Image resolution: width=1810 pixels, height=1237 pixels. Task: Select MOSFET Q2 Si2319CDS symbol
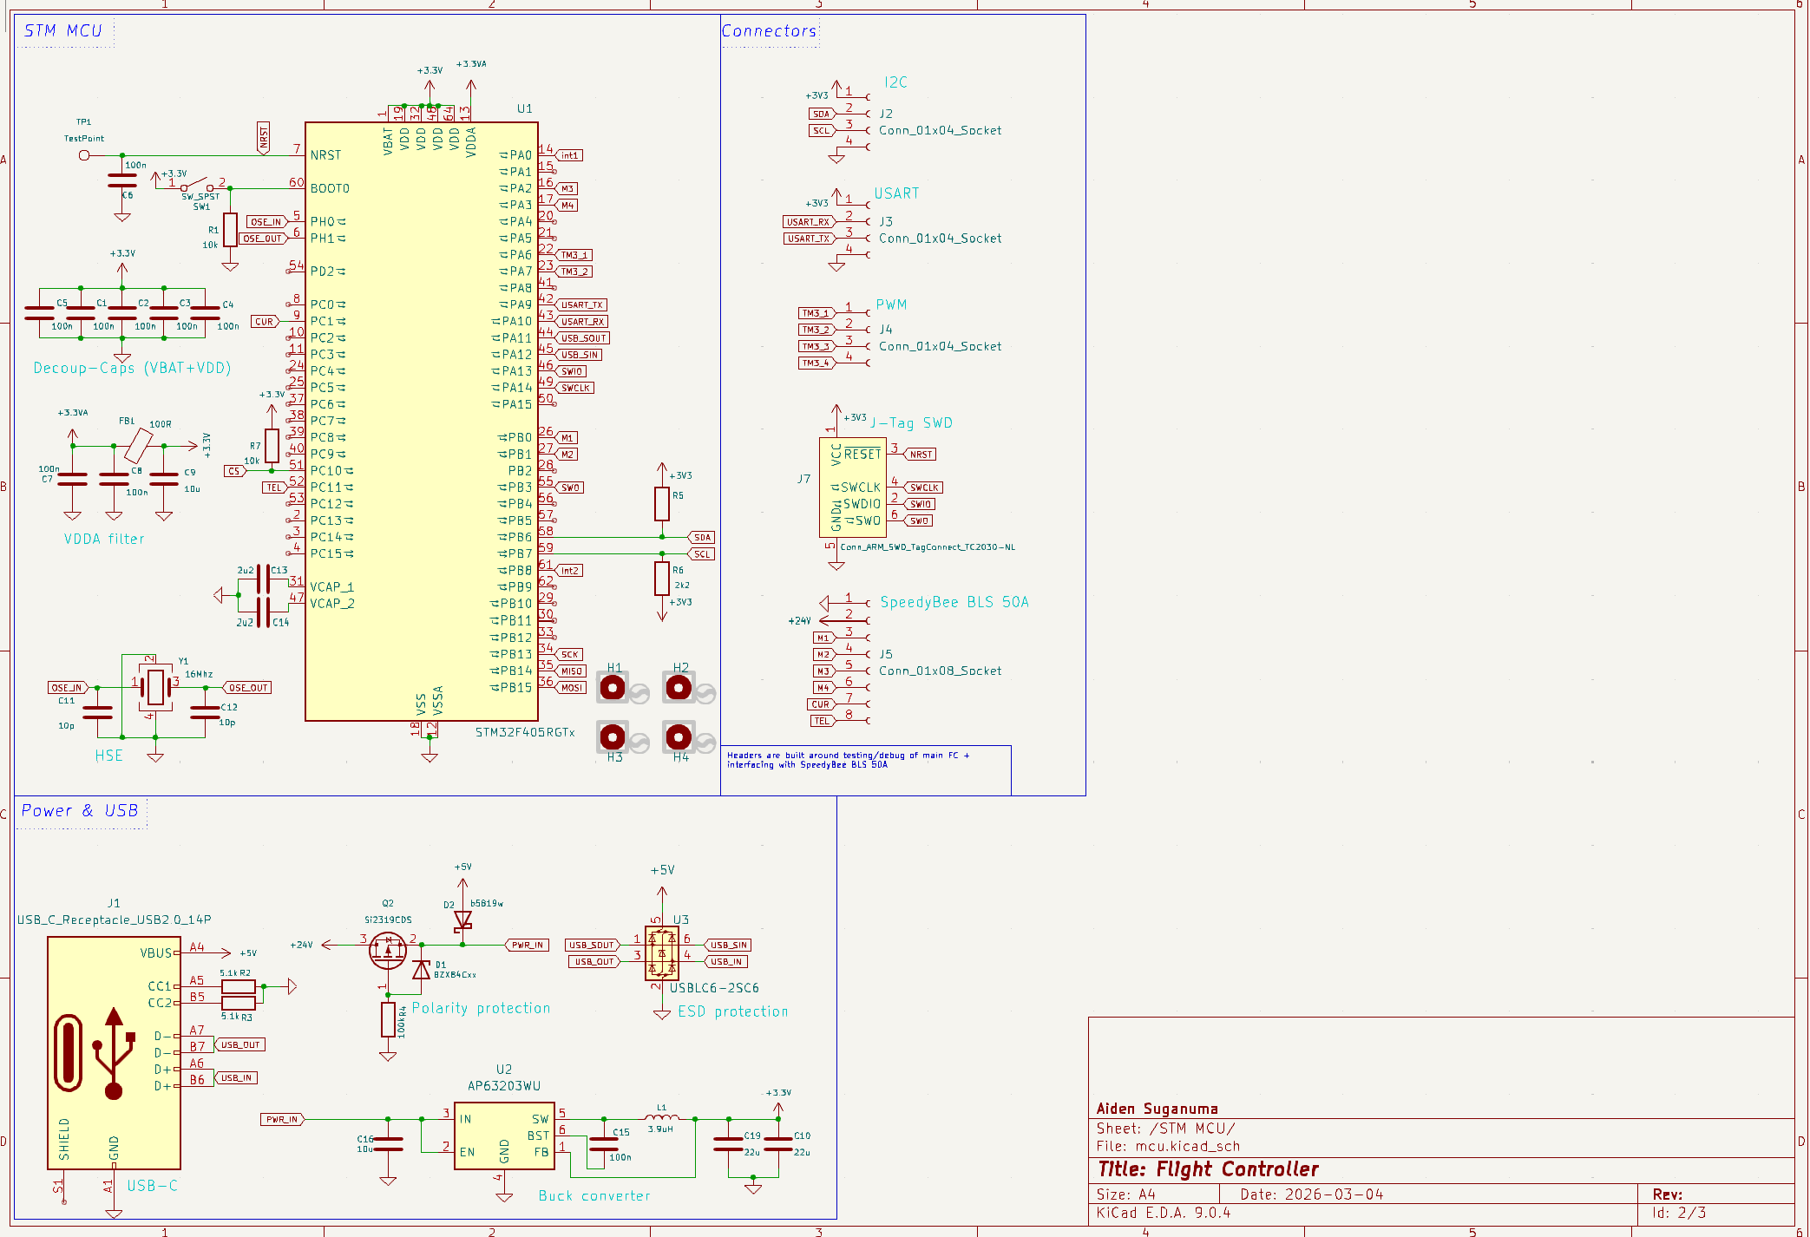pos(387,948)
